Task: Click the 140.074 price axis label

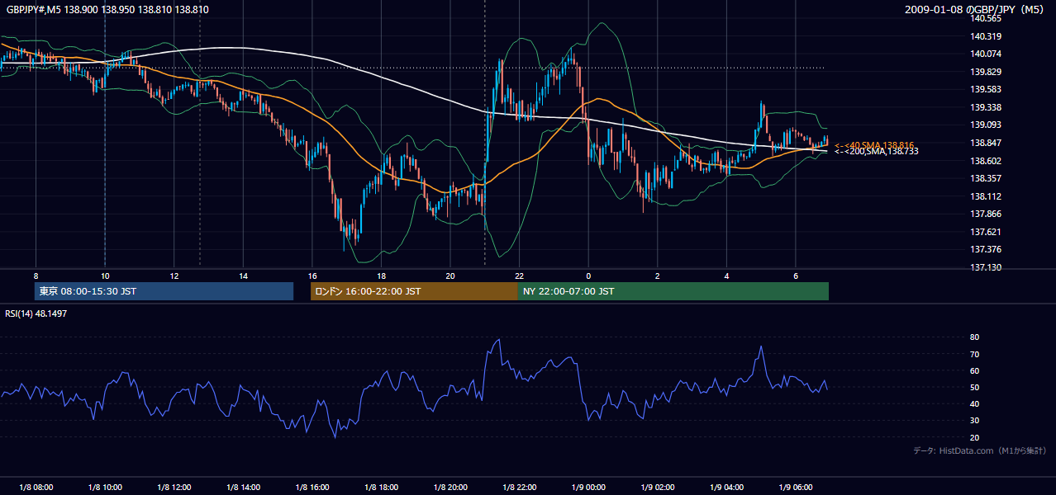Action: coord(987,54)
